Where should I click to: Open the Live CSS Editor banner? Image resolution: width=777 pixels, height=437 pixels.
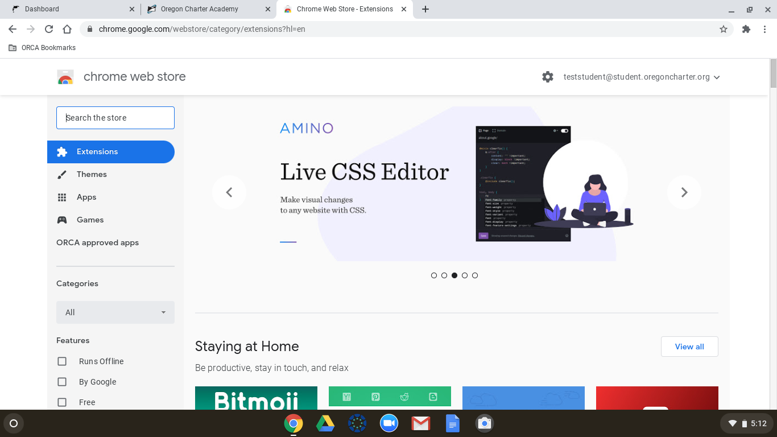pos(457,184)
